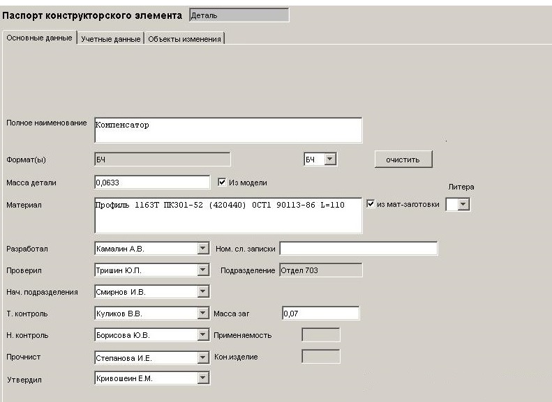This screenshot has width=552, height=402.
Task: Click the Кон.изделие field
Action: point(321,357)
